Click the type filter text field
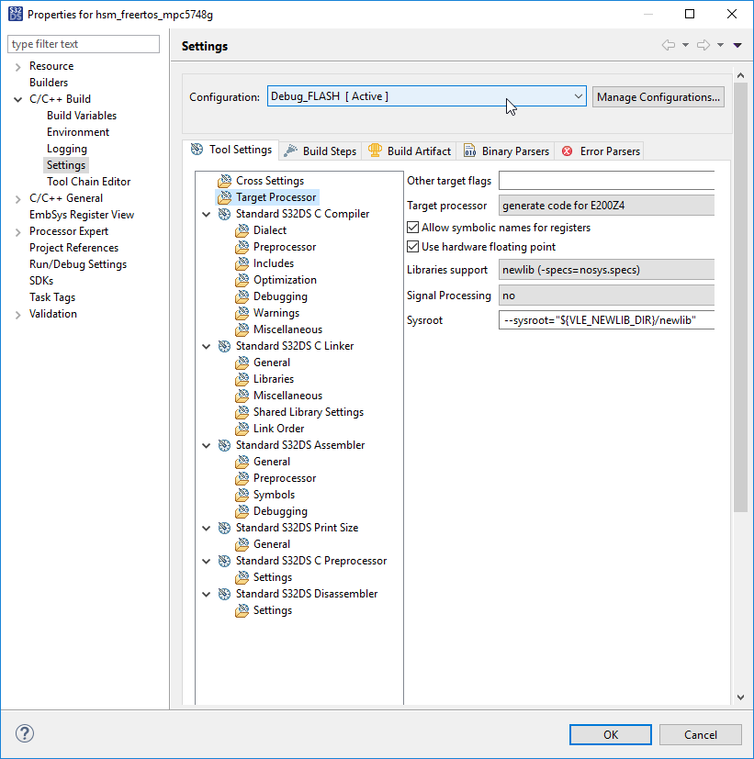Image resolution: width=754 pixels, height=759 pixels. pos(84,44)
